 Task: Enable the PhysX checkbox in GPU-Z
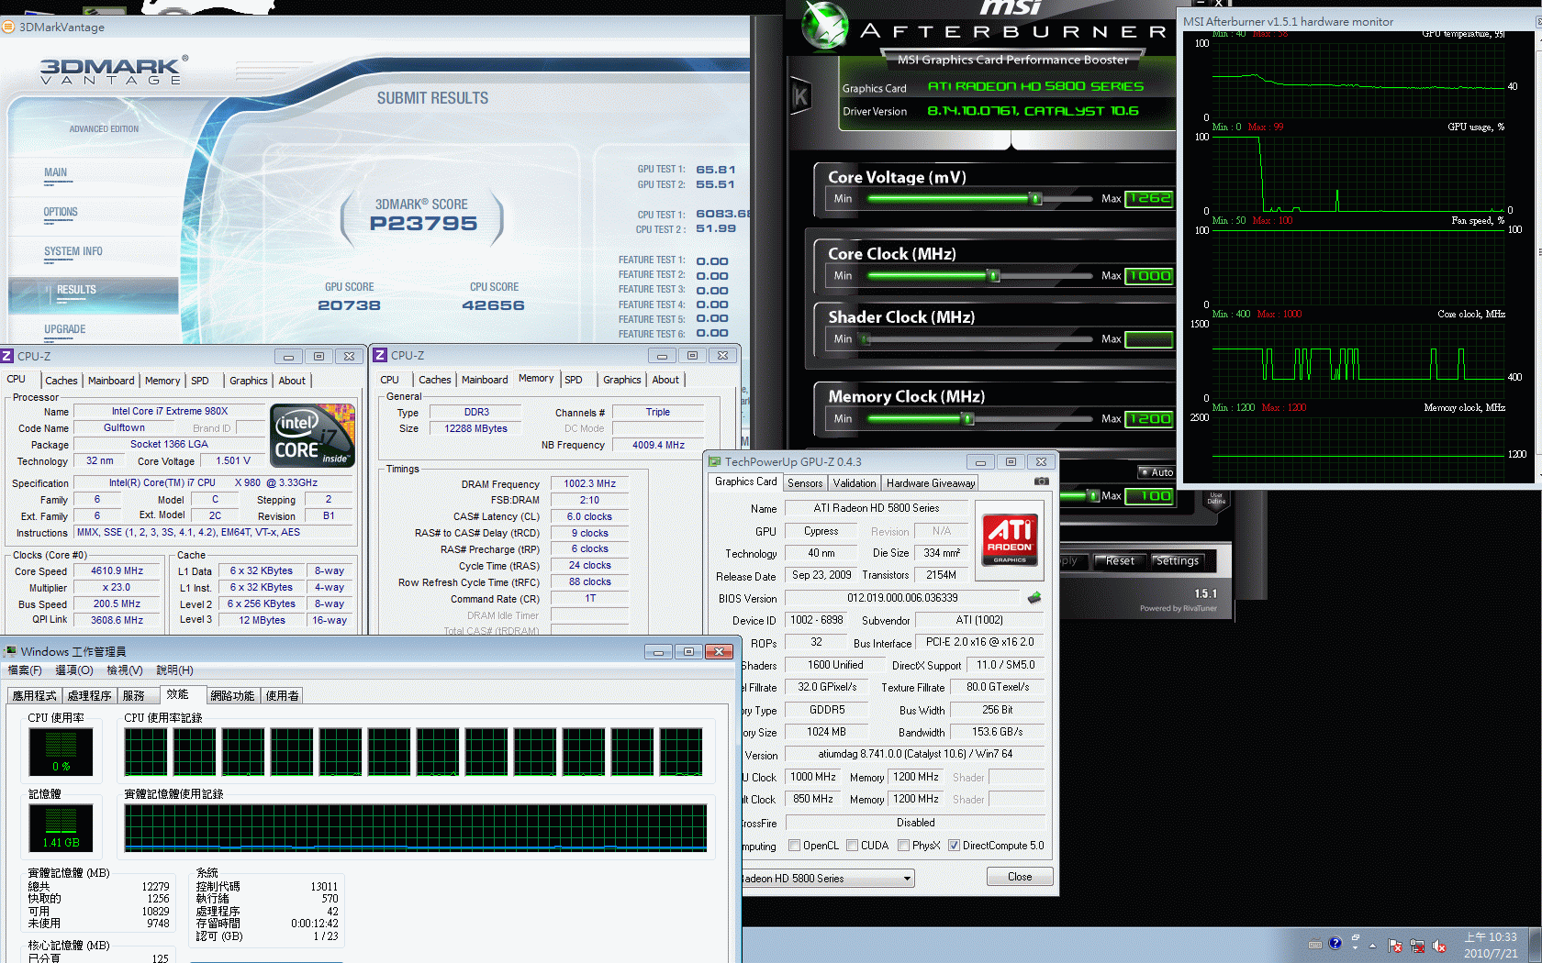[x=904, y=846]
